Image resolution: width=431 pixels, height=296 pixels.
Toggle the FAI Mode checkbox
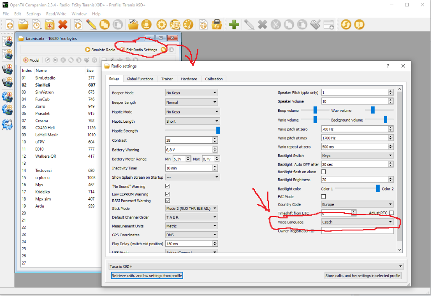click(324, 196)
